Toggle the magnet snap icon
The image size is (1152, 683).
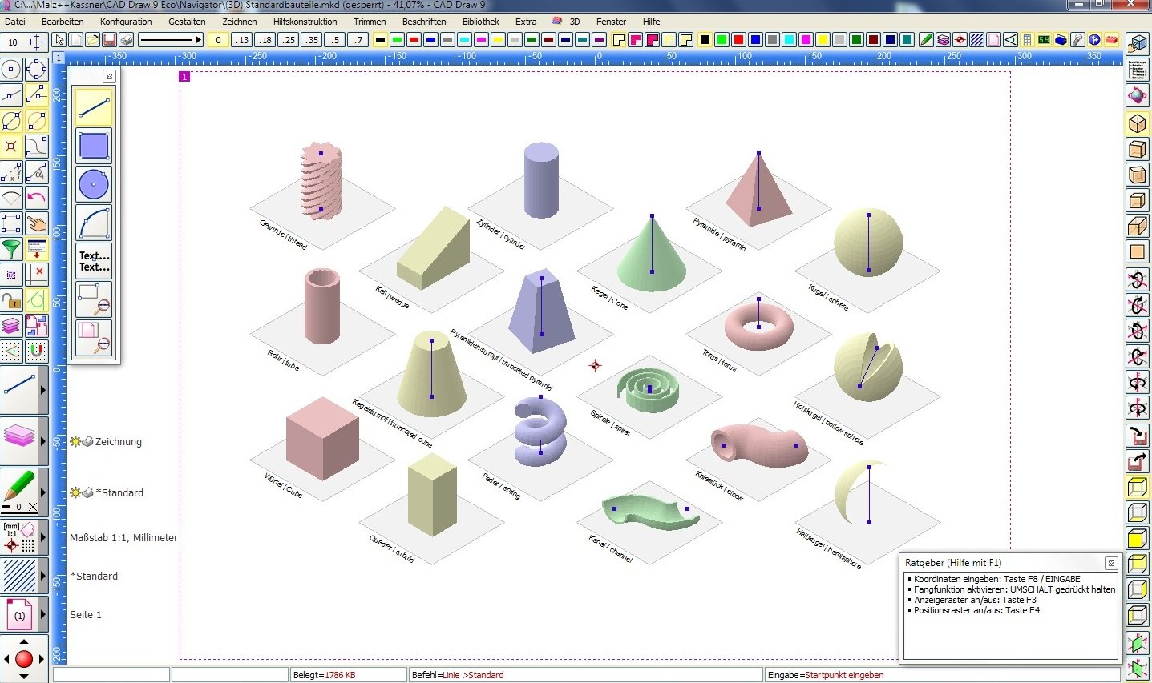tap(37, 351)
